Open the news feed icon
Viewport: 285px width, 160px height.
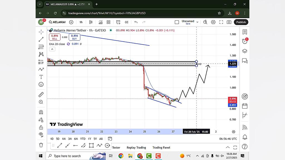pos(245,127)
